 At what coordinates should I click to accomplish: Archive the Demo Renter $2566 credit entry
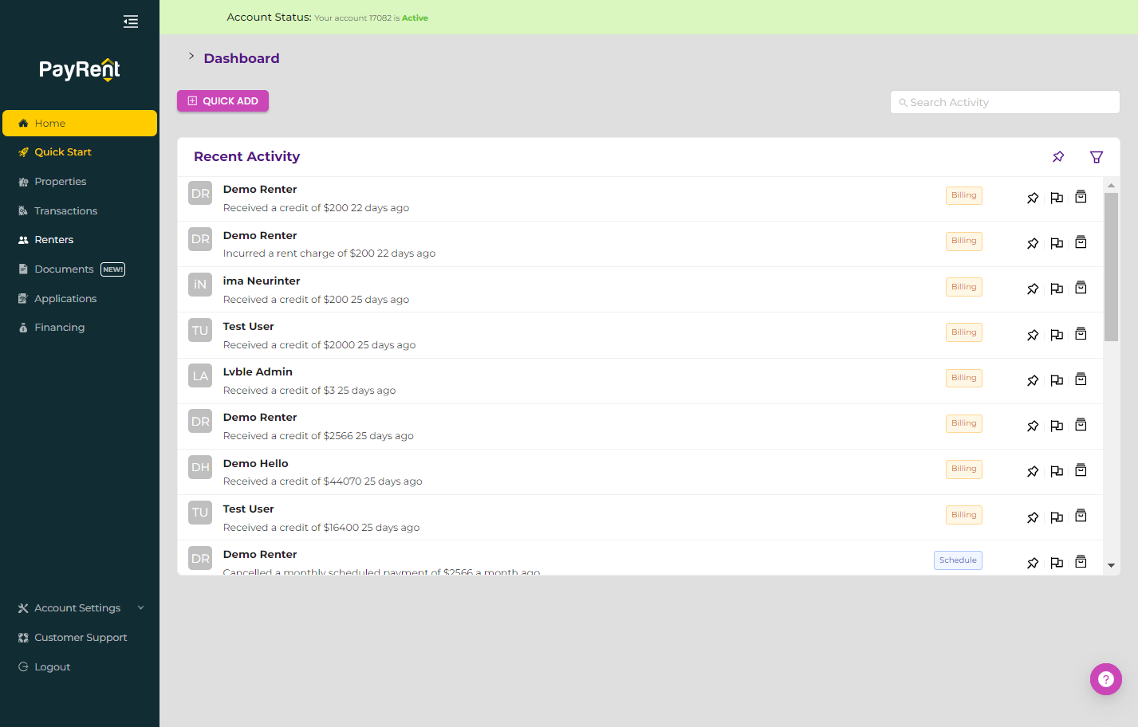[1081, 425]
